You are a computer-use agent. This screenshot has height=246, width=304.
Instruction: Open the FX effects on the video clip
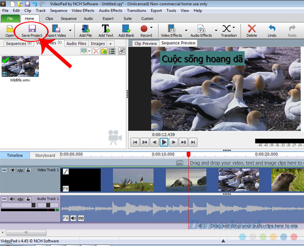click(66, 189)
